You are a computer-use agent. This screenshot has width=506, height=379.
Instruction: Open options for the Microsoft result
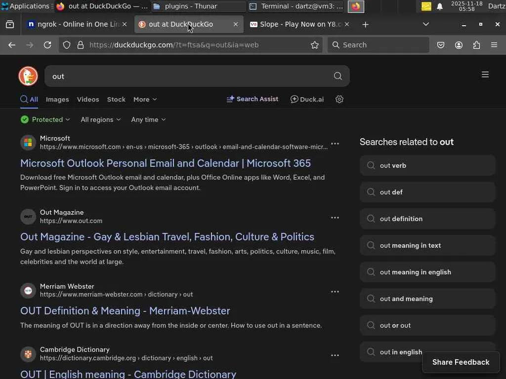tap(335, 144)
